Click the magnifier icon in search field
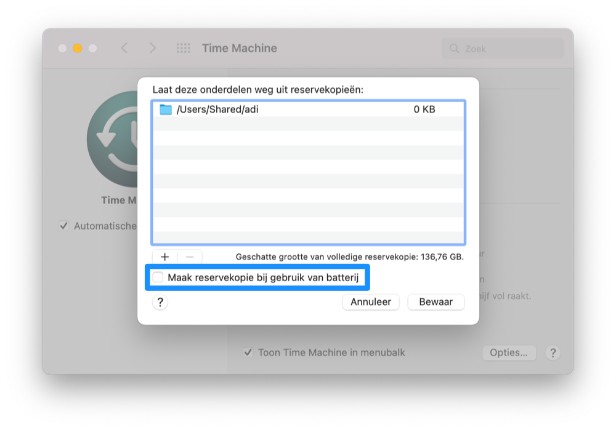 [x=454, y=49]
